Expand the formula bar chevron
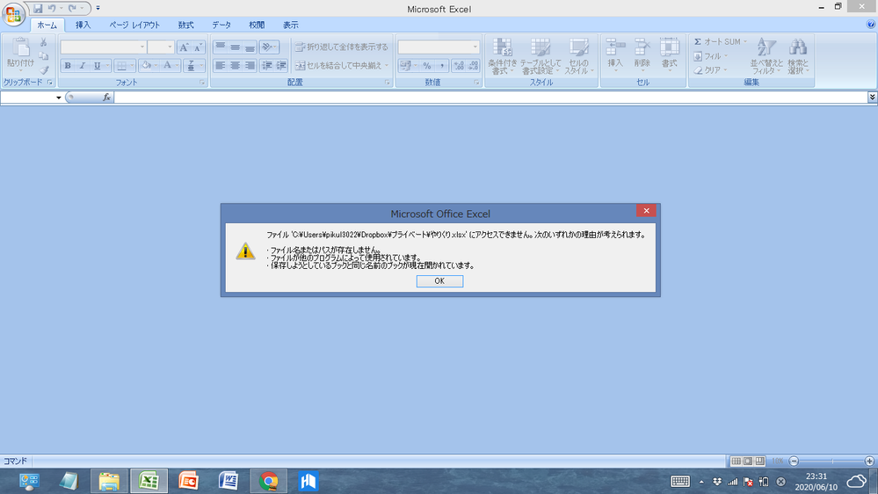Image resolution: width=878 pixels, height=494 pixels. pyautogui.click(x=873, y=98)
